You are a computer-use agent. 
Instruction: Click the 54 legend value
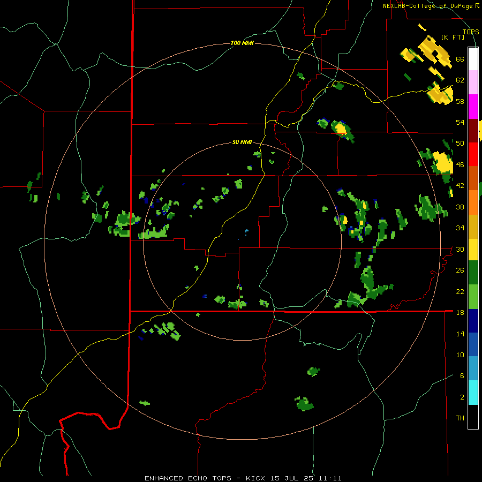(x=460, y=122)
